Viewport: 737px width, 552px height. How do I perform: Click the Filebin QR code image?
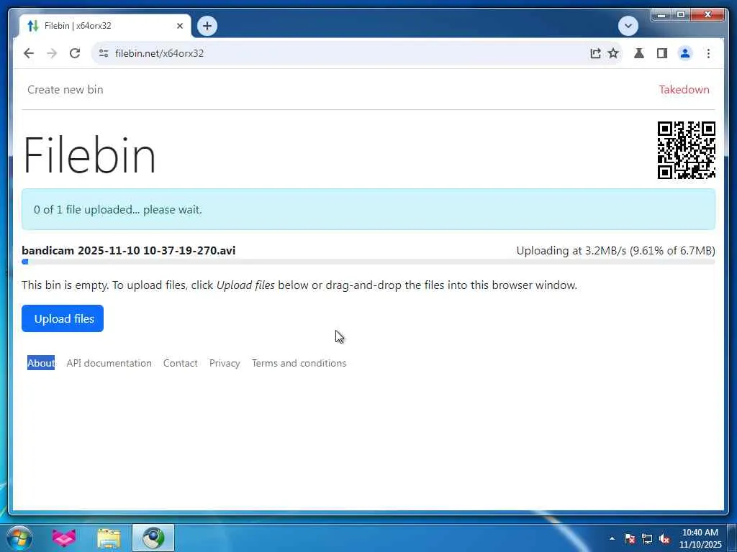tap(686, 149)
